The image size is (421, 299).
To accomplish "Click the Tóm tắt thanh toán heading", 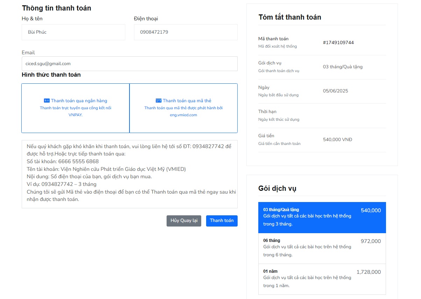I will coord(290,17).
